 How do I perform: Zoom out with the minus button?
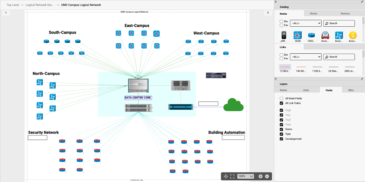267,176
